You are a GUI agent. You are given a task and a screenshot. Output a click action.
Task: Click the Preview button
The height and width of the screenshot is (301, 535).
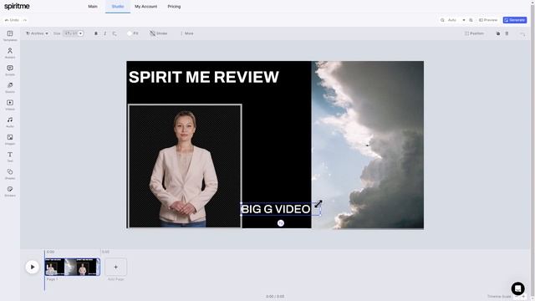(x=488, y=20)
